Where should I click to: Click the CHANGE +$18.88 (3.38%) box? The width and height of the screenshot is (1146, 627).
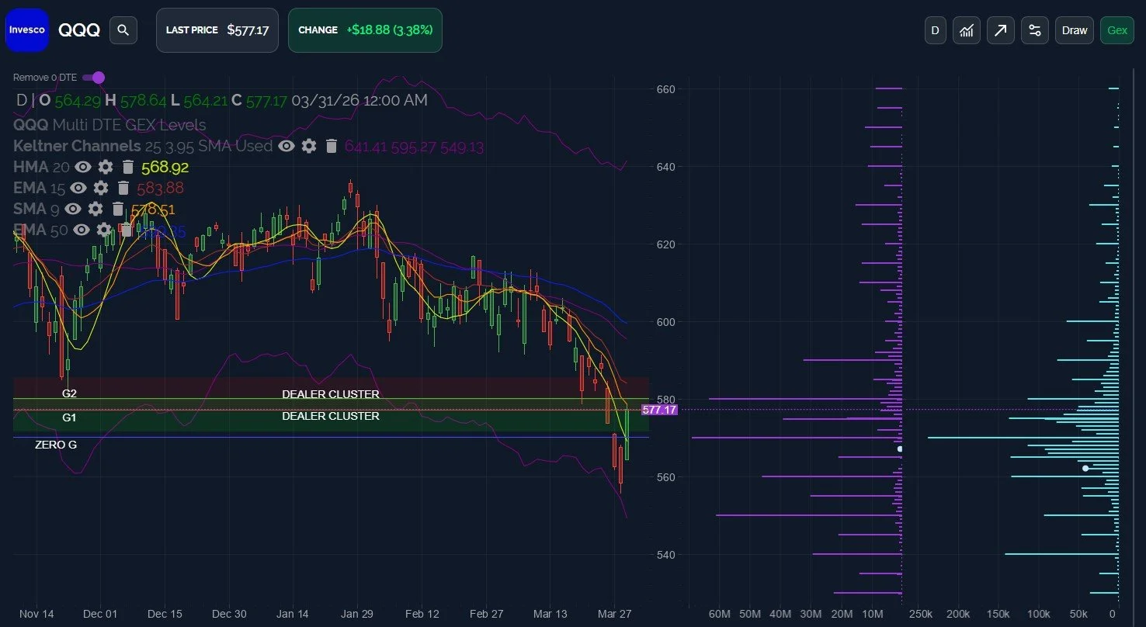click(365, 30)
